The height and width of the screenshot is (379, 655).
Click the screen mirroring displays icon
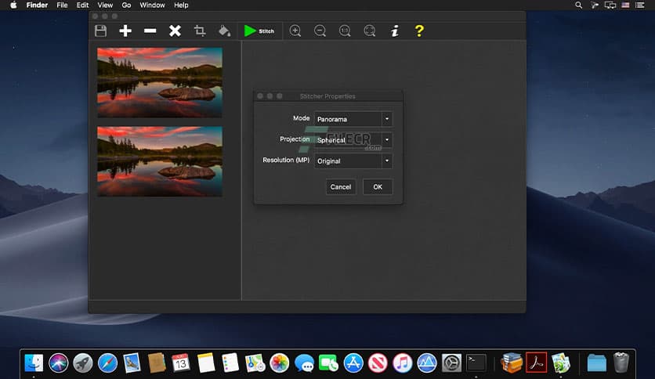610,5
